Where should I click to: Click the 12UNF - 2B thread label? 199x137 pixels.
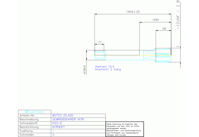(x=178, y=15)
